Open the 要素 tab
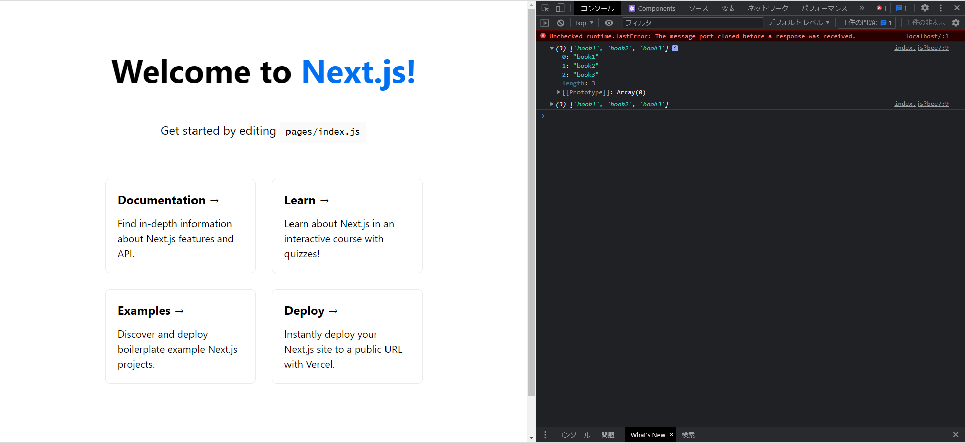 (x=728, y=8)
